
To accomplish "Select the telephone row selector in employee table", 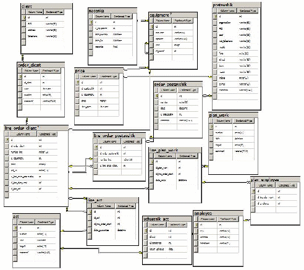I will (196, 243).
